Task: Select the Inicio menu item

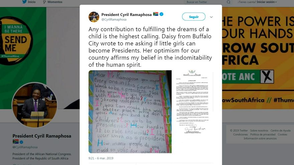Action: [x=32, y=2]
